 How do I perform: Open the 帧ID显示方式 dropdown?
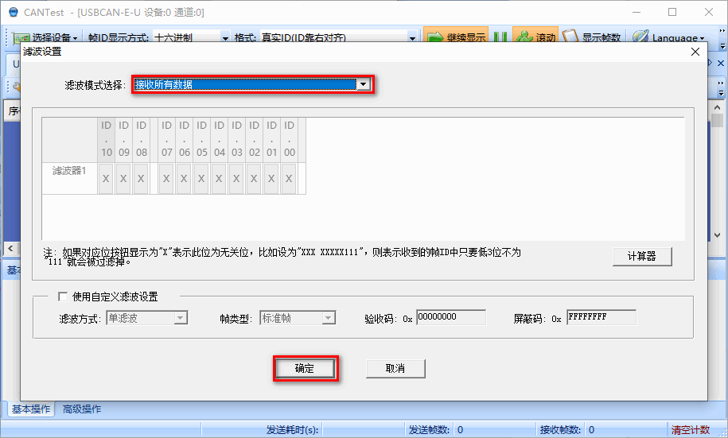(x=224, y=37)
